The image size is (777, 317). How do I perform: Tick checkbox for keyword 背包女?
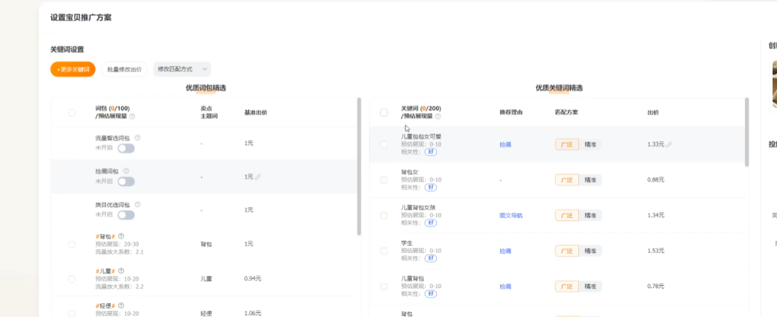[x=383, y=180]
